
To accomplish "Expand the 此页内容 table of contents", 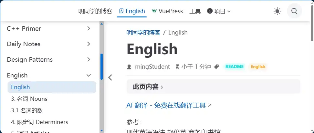I will click(x=148, y=87).
